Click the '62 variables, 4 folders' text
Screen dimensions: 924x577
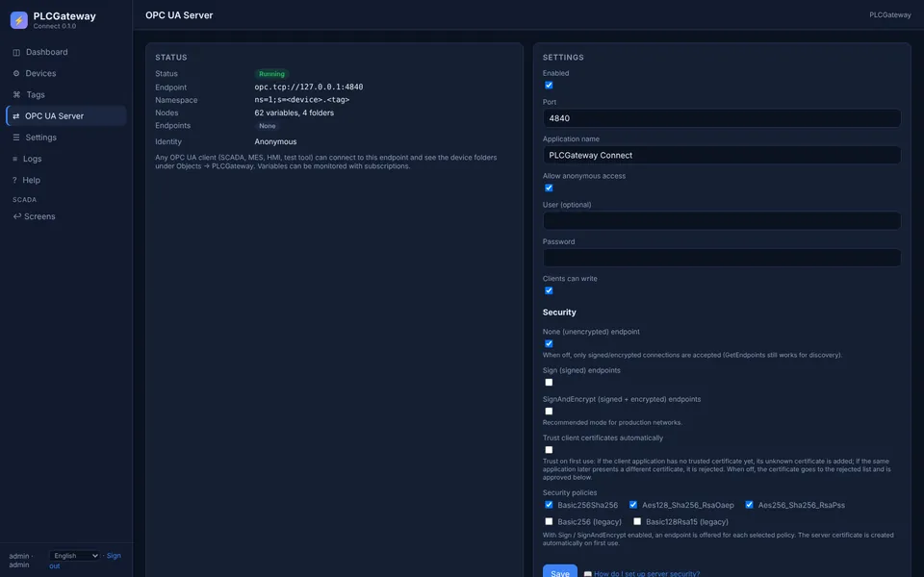click(295, 113)
